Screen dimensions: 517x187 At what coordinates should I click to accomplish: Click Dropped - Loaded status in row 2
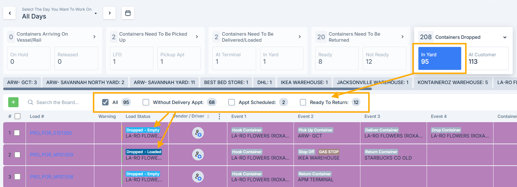point(144,152)
